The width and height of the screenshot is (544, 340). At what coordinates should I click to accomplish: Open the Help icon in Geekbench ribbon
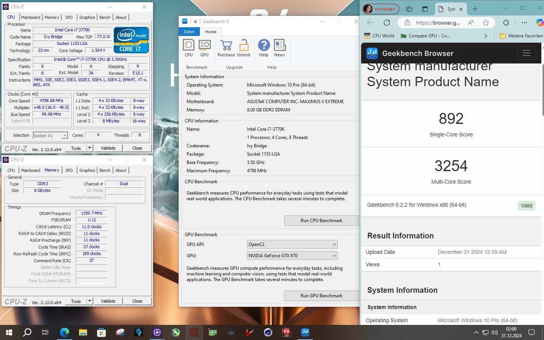coord(264,45)
